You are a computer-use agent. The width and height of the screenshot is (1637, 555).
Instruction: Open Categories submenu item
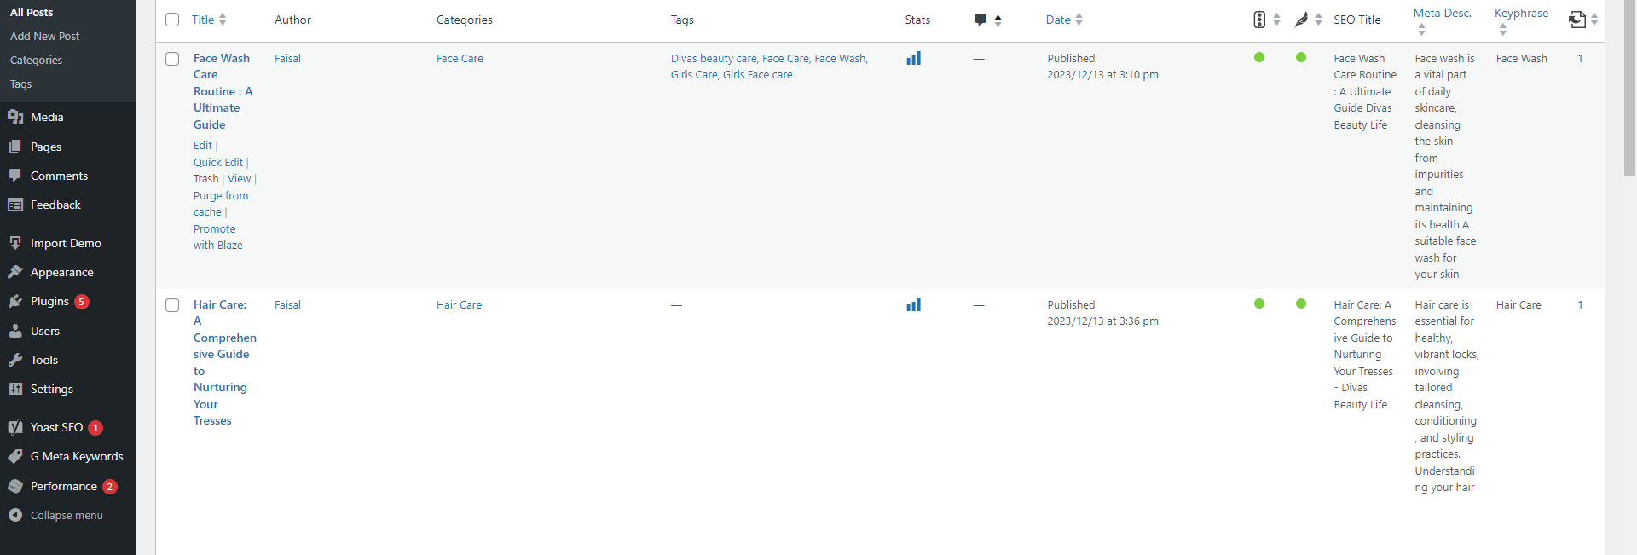click(36, 60)
